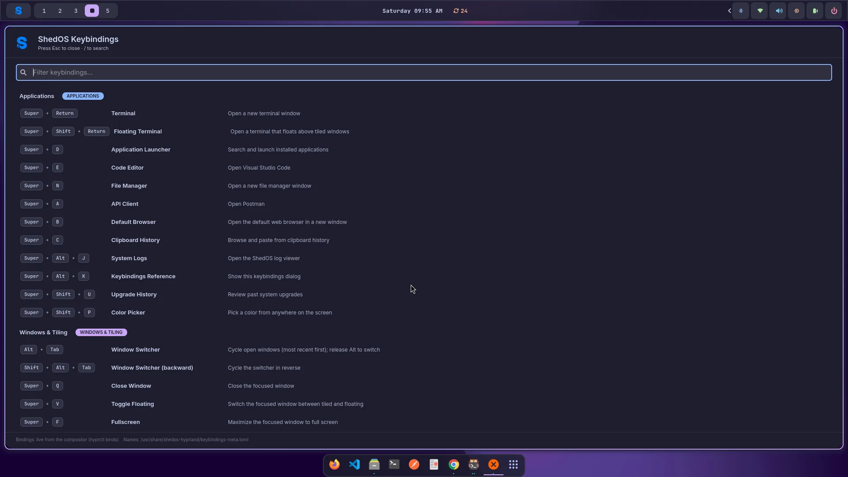Viewport: 848px width, 477px height.
Task: Select the Default Browser entry
Action: pyautogui.click(x=133, y=222)
